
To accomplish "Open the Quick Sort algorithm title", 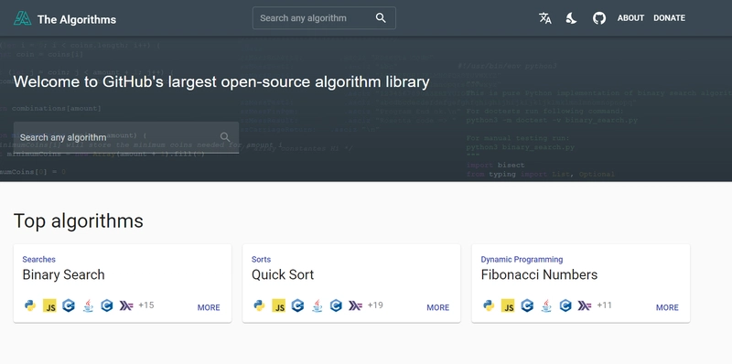I will (283, 274).
